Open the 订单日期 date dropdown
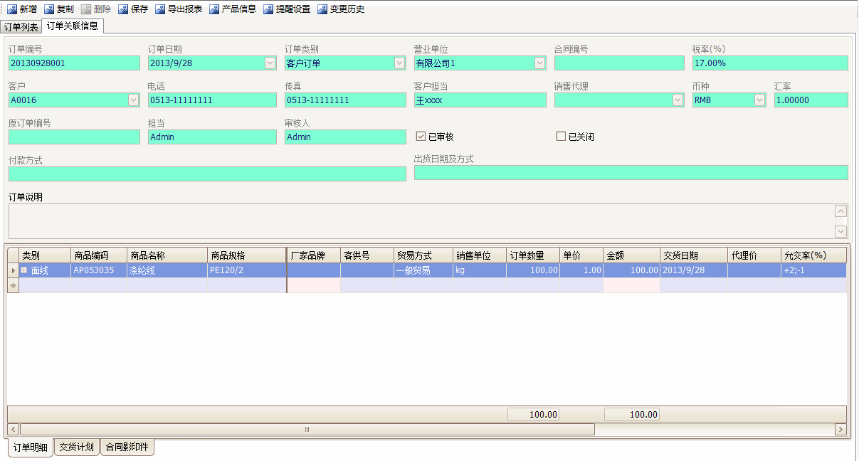 click(x=270, y=63)
